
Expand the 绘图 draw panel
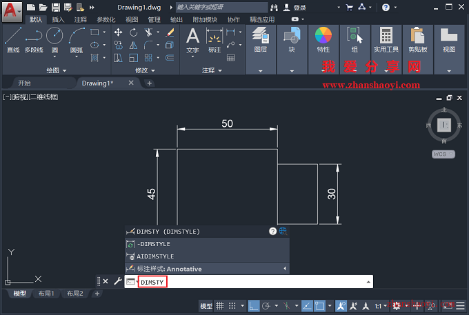pos(57,70)
